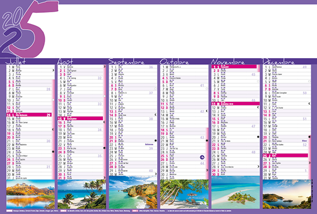Viewport: 317px width, 214px height.
Task: Click the large pink 2025 logo
Action: [29, 30]
